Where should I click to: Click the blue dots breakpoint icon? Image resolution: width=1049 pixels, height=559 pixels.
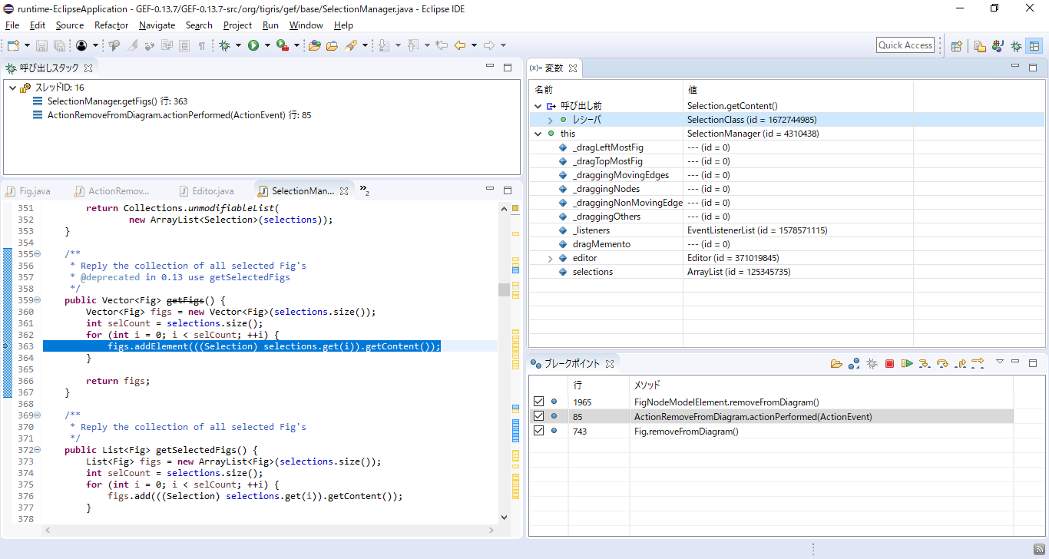click(854, 363)
